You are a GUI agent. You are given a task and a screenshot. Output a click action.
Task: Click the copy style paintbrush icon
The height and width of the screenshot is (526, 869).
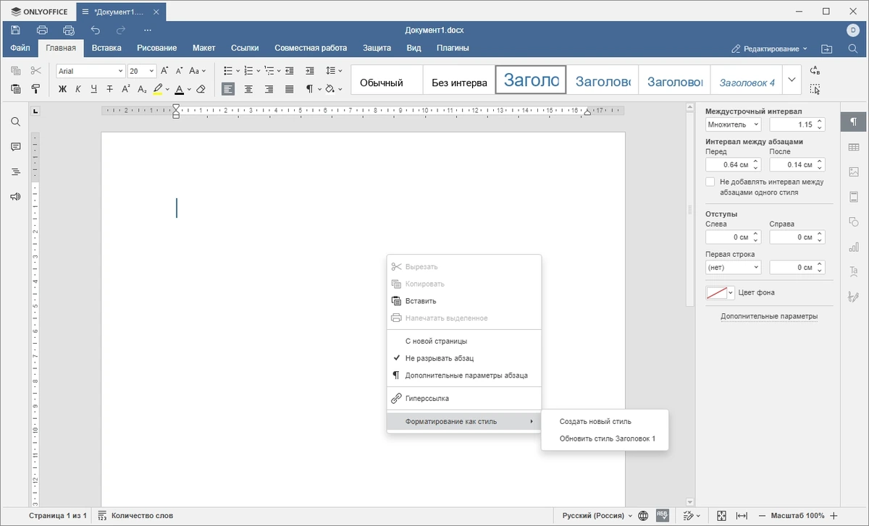click(x=35, y=89)
